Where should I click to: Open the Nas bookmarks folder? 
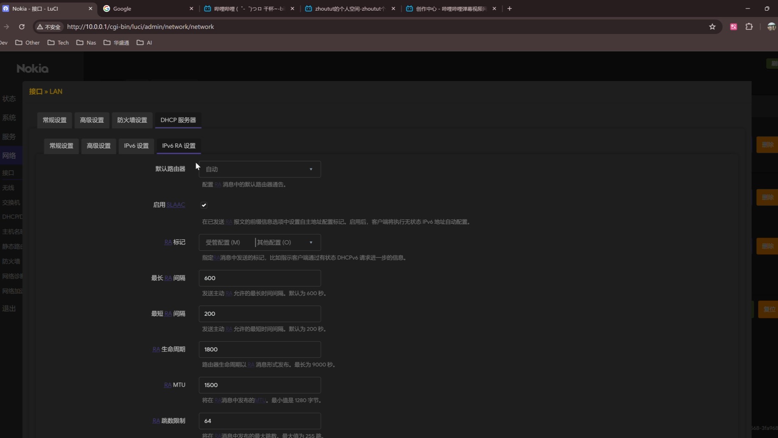(x=86, y=42)
